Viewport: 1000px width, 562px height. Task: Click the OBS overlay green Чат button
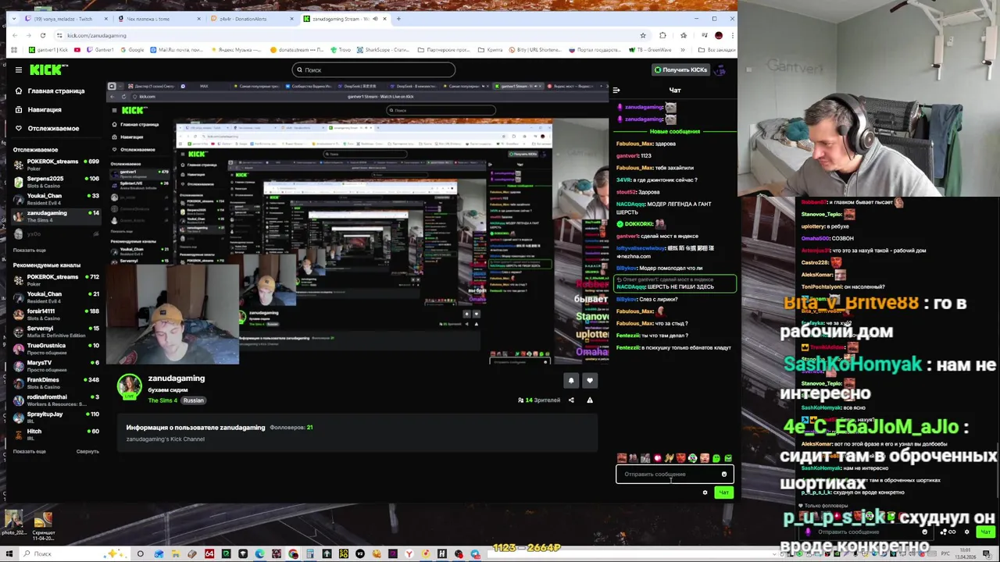tap(985, 532)
